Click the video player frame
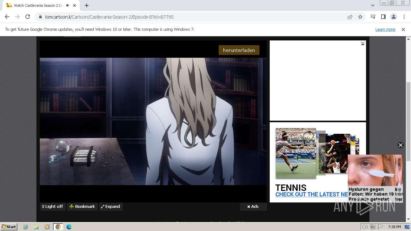This screenshot has width=411, height=231. click(x=153, y=121)
